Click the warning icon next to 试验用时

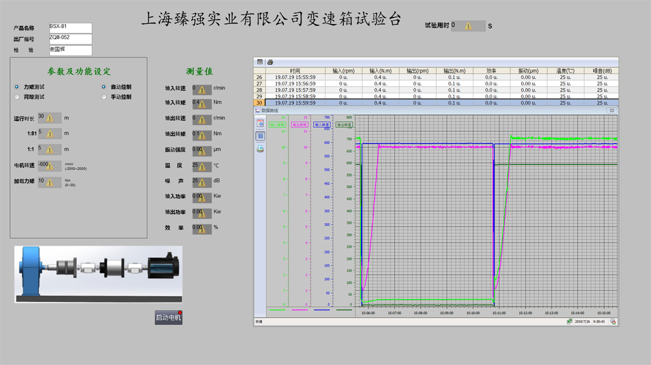(468, 26)
